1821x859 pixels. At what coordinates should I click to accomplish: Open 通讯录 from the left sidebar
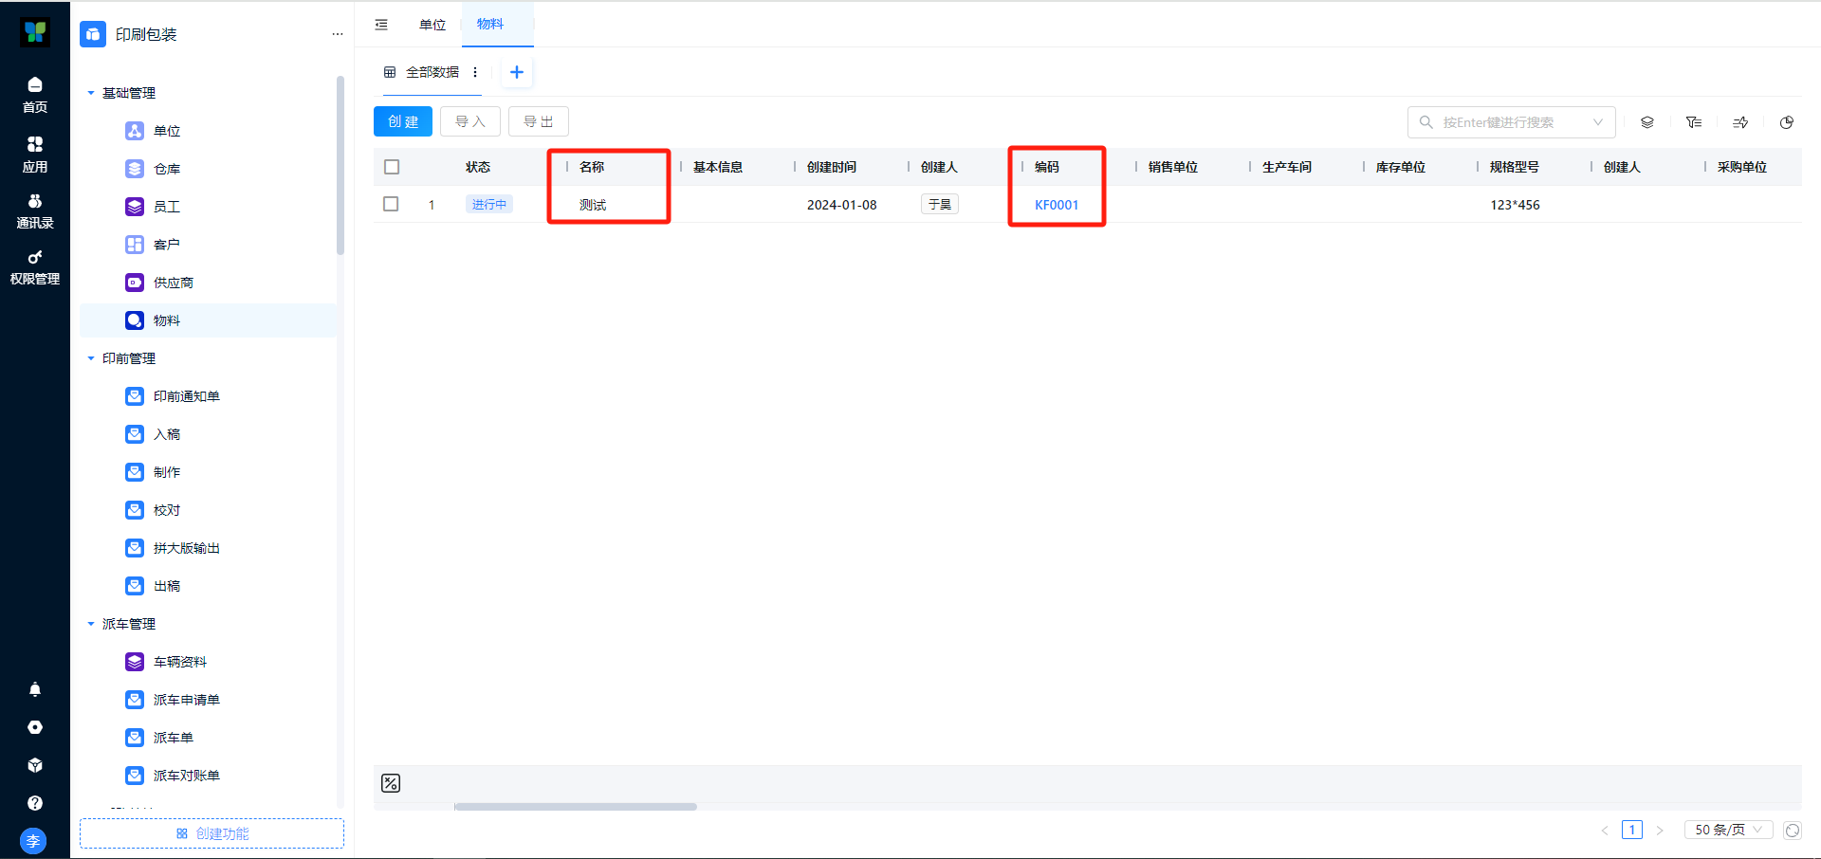pyautogui.click(x=35, y=210)
